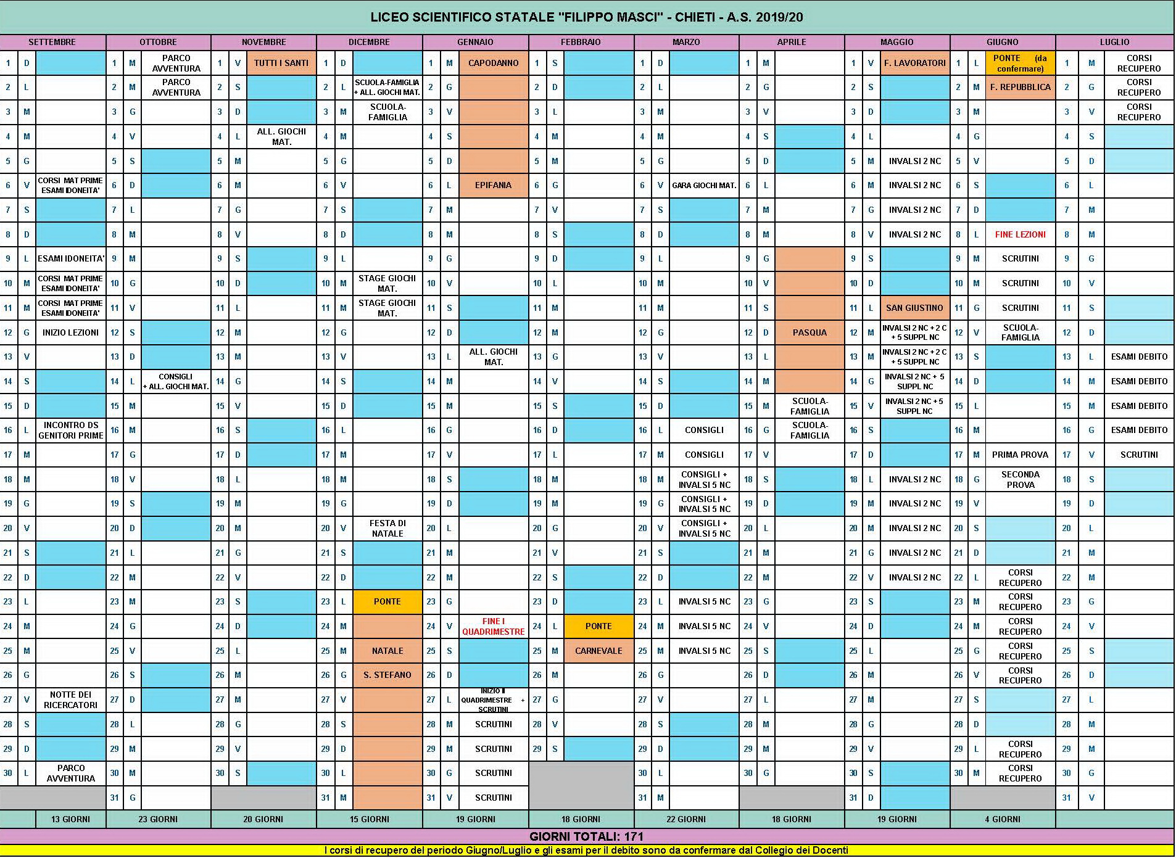Click the LUGLIO month header
1176x858 pixels.
coord(1115,42)
